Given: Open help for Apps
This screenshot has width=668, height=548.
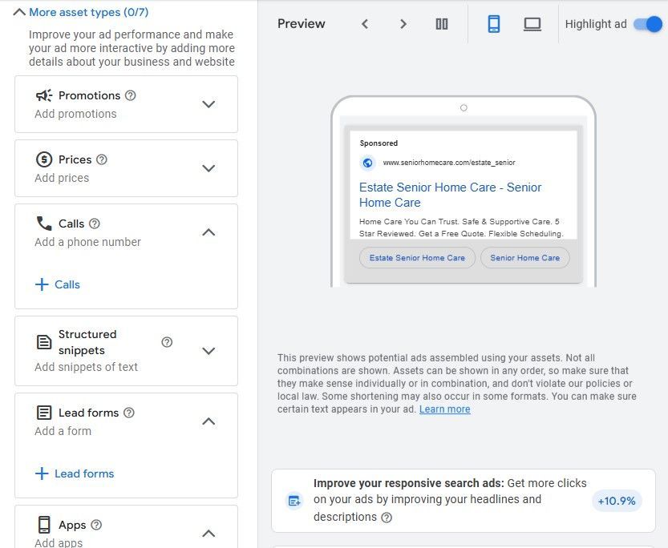Looking at the screenshot, I should (96, 525).
